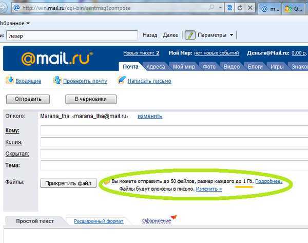Image resolution: width=308 pixels, height=243 pixels.
Task: Click нет новых событий link
Action: click(217, 53)
